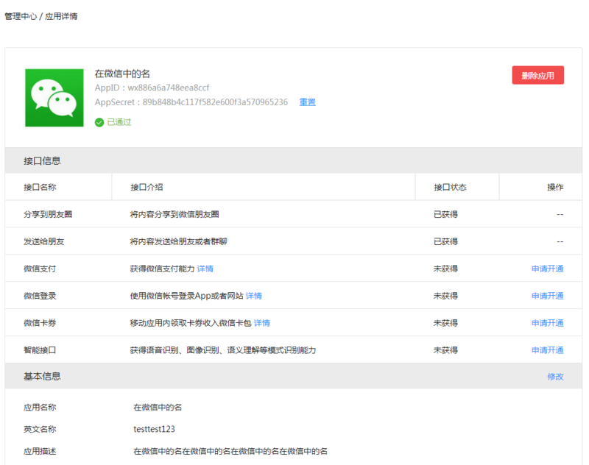Click the 接口介绍 column header

coord(147,188)
